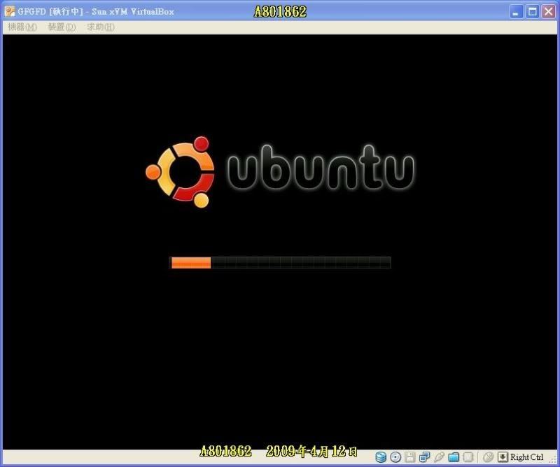Click the window title GFGFD Sun xVM VirtualBox
Image resolution: width=560 pixels, height=467 pixels.
pyautogui.click(x=96, y=11)
